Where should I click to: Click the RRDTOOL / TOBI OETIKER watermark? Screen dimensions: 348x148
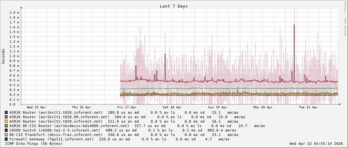click(345, 19)
